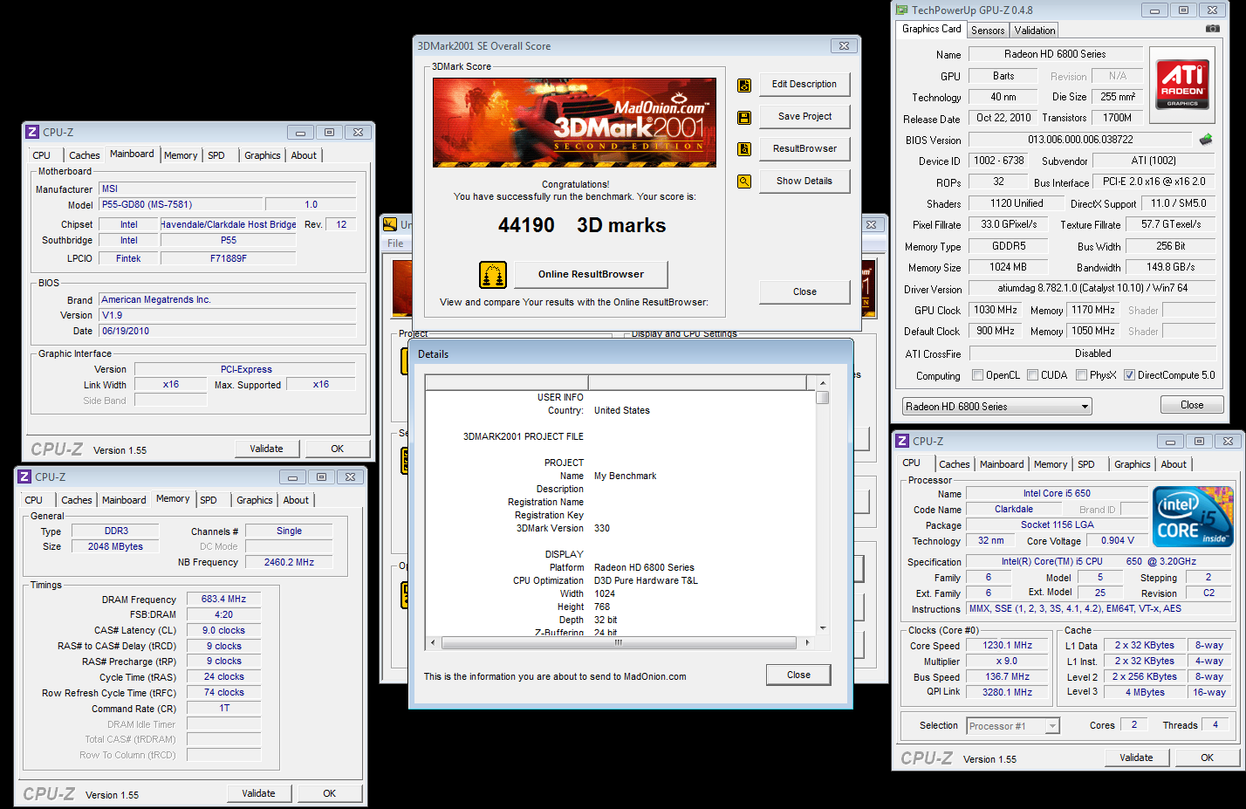Click the 44190 score text
Viewport: 1246px width, 809px height.
pyautogui.click(x=526, y=226)
